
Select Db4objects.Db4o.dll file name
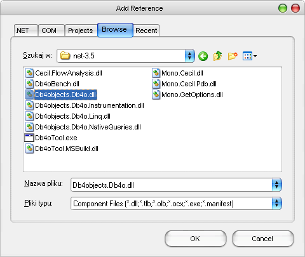pos(65,95)
